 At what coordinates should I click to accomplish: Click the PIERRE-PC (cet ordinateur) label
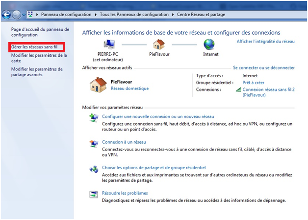pos(107,57)
